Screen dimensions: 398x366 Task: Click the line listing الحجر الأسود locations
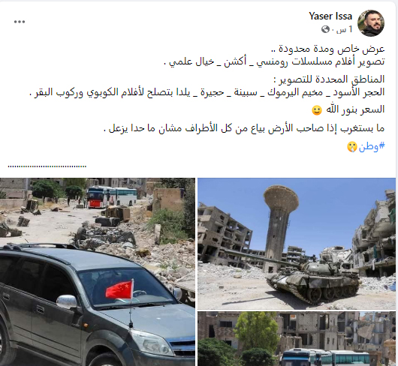[207, 92]
